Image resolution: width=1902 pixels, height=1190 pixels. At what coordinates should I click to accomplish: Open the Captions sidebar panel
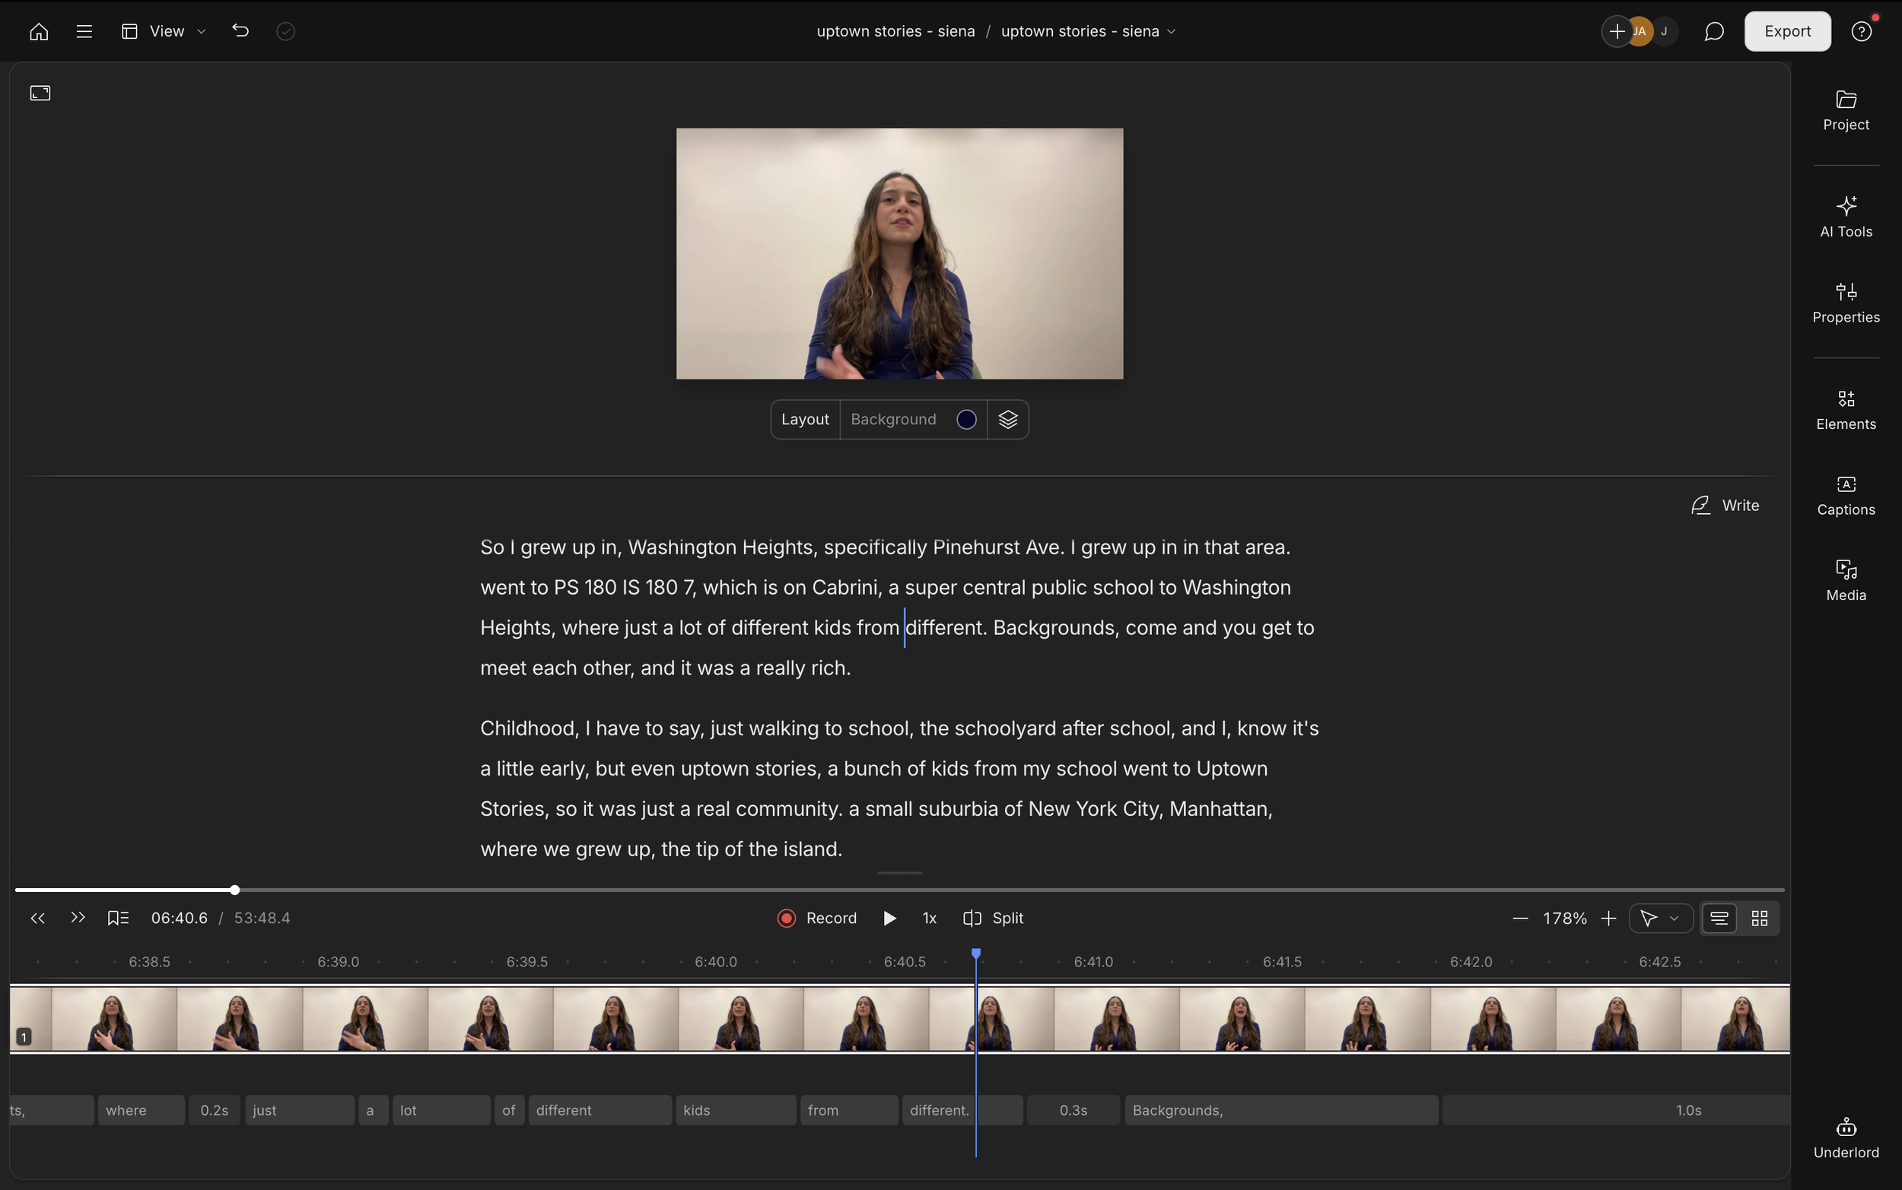pos(1845,495)
